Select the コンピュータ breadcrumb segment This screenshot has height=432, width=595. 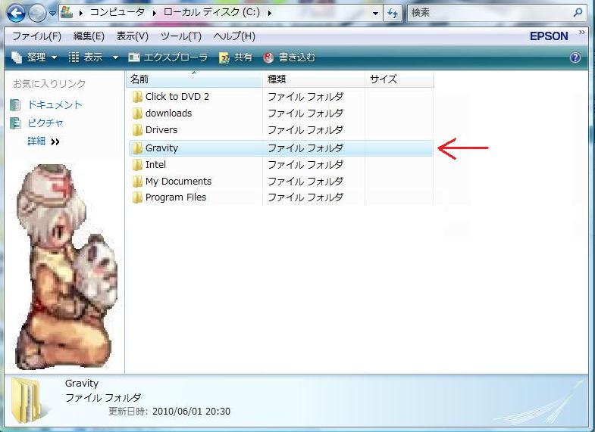tap(117, 12)
